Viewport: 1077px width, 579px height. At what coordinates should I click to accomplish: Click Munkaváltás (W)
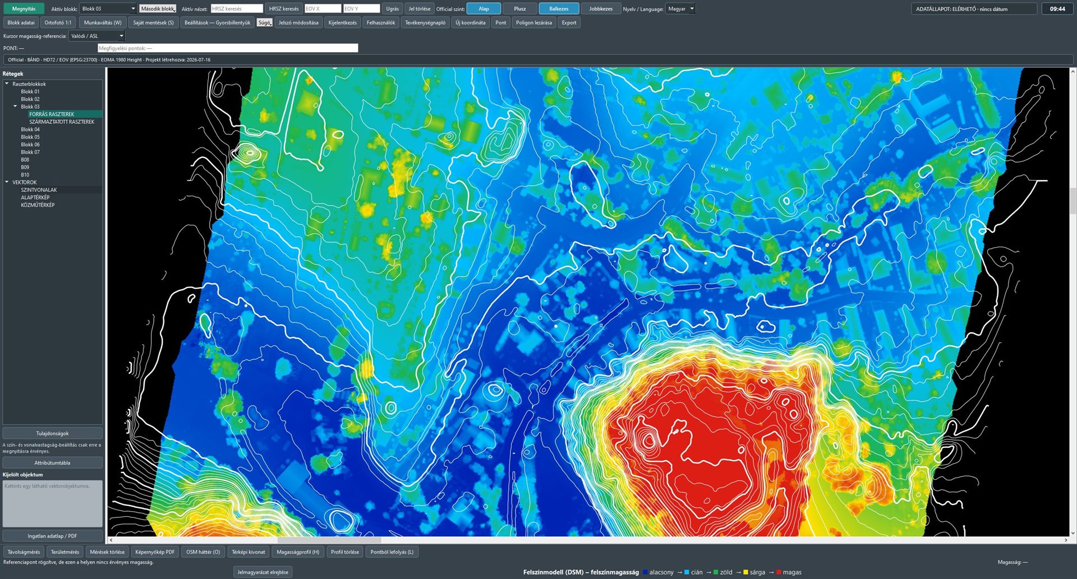tap(103, 23)
